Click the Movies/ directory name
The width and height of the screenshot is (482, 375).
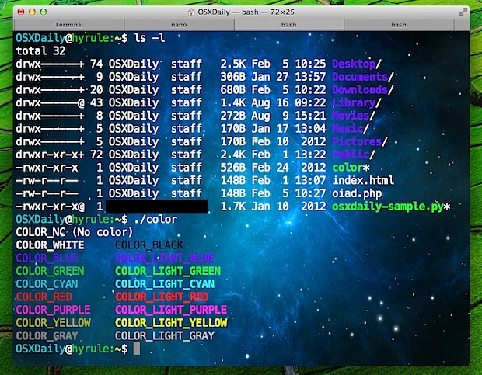click(354, 116)
